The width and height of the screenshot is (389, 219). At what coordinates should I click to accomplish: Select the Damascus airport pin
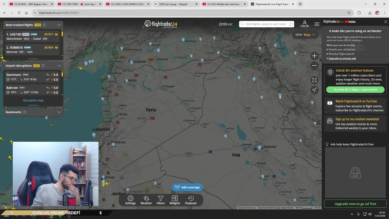coord(113,145)
